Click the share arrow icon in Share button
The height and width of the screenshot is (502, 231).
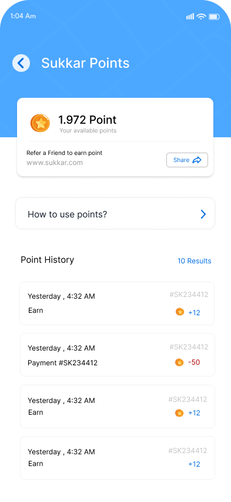(x=197, y=160)
